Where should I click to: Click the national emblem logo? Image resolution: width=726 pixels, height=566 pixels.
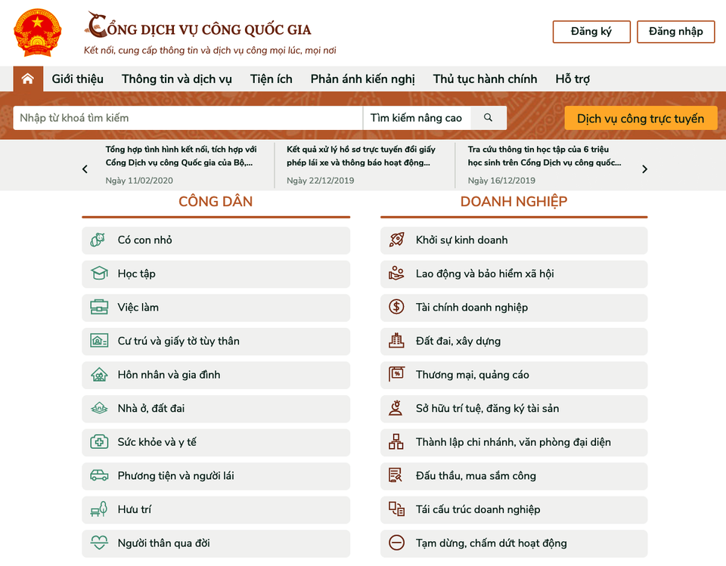[x=38, y=32]
